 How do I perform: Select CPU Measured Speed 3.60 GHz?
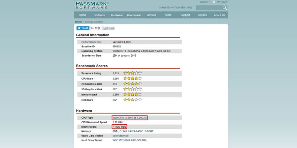[x=118, y=122]
